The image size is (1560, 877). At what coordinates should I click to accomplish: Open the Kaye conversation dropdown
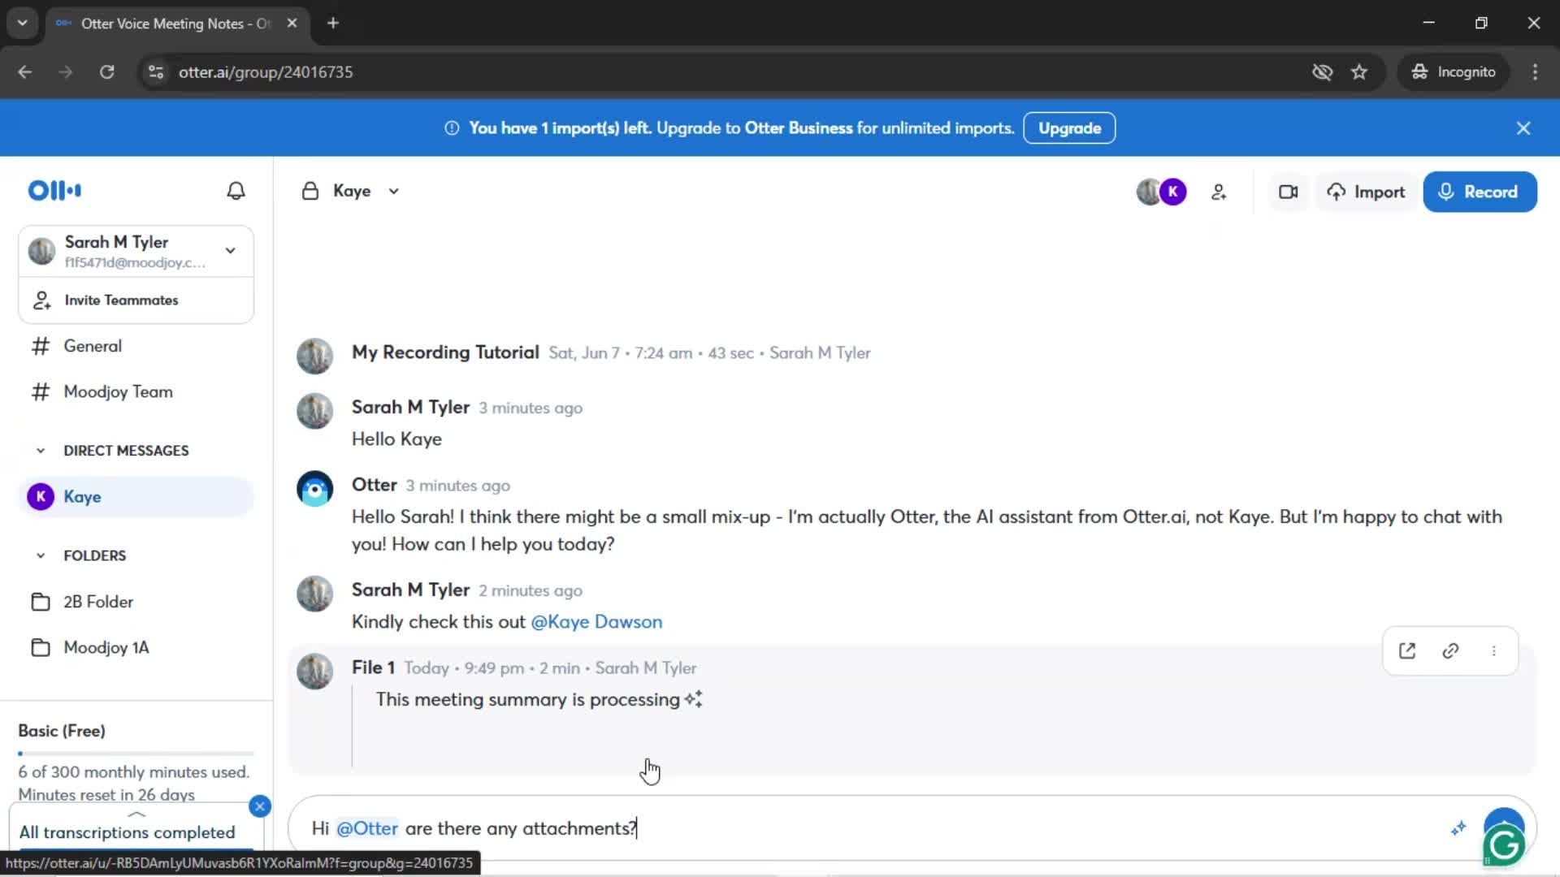[393, 192]
